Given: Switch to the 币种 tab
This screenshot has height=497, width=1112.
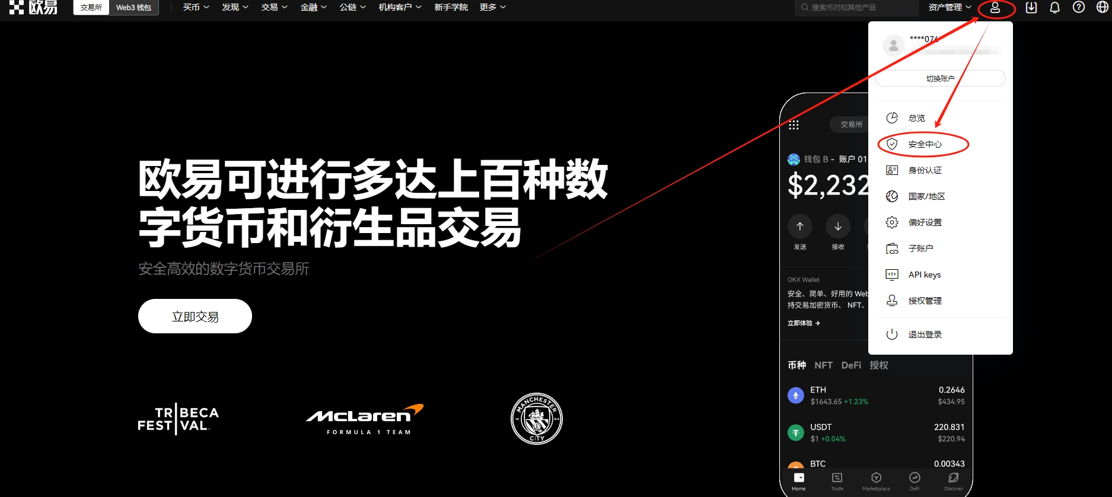Looking at the screenshot, I should click(796, 365).
